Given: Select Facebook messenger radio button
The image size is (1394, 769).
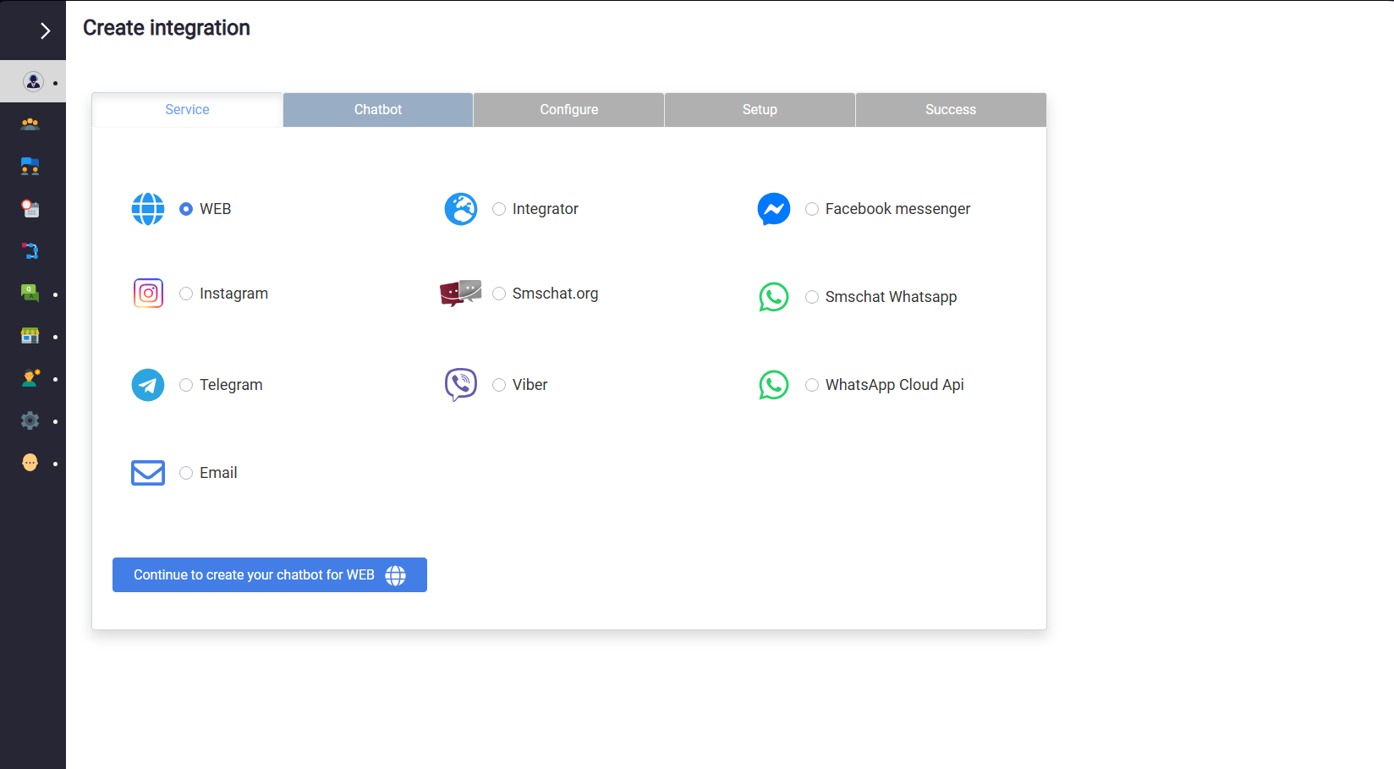Looking at the screenshot, I should [x=812, y=209].
